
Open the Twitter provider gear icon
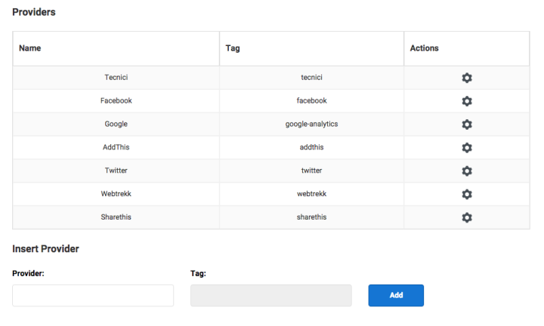coord(466,171)
